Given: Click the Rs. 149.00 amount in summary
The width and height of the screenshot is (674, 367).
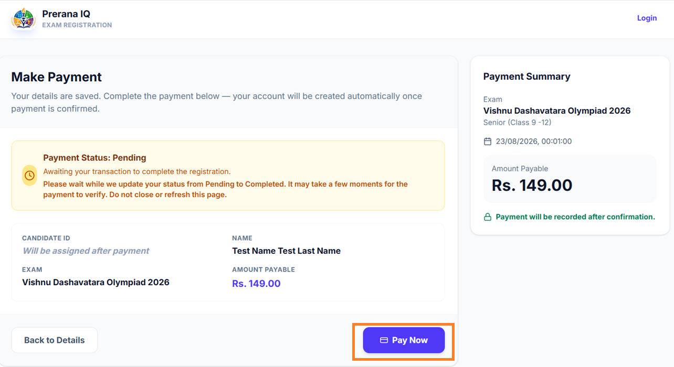Looking at the screenshot, I should 532,185.
